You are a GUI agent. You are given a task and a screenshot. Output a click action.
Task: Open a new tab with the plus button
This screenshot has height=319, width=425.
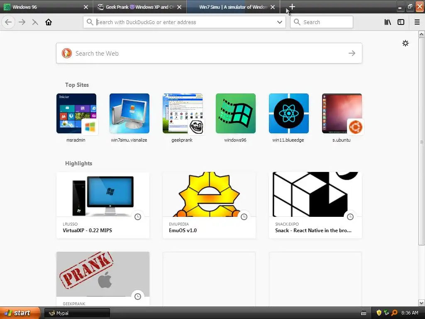coord(292,7)
